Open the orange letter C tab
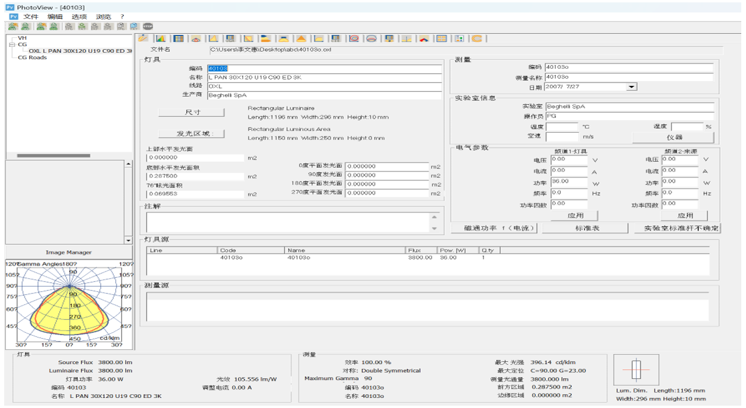Screen dimensions: 746x408 click(x=477, y=39)
